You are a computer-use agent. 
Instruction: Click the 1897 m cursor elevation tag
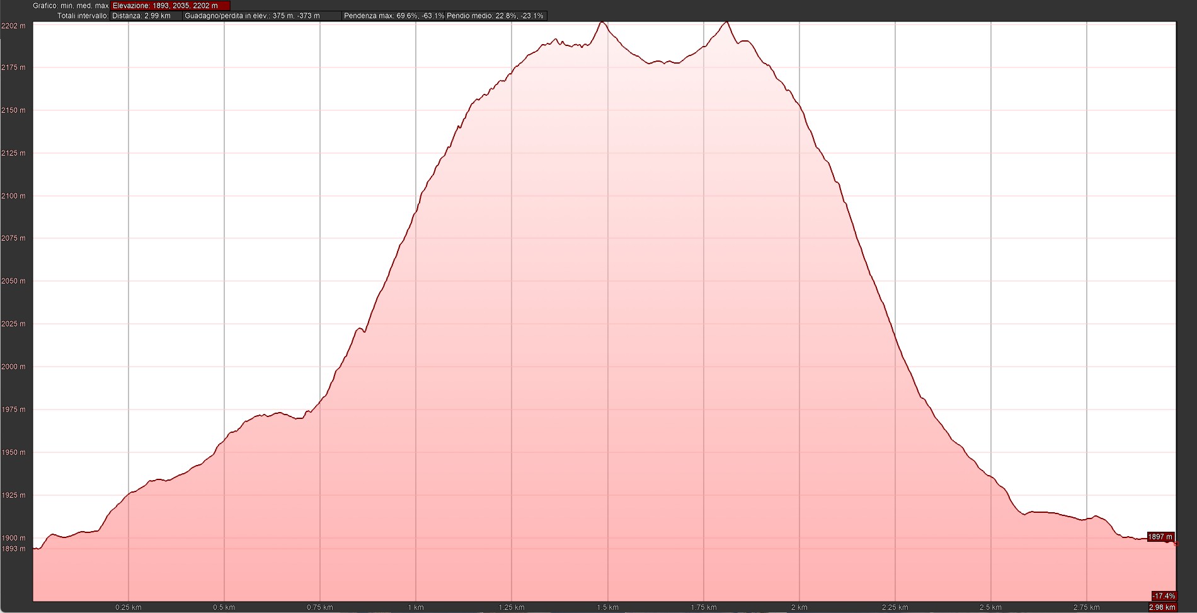click(x=1160, y=537)
